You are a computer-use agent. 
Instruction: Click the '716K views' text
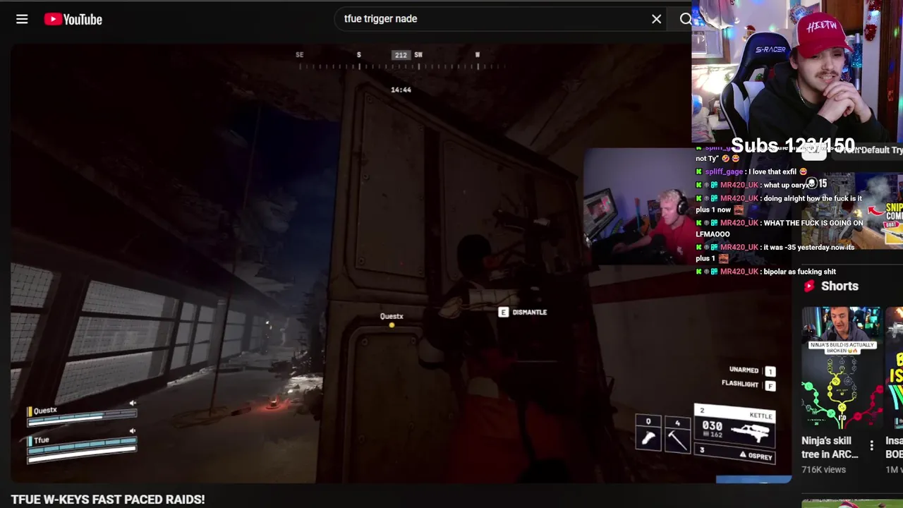[x=823, y=469]
